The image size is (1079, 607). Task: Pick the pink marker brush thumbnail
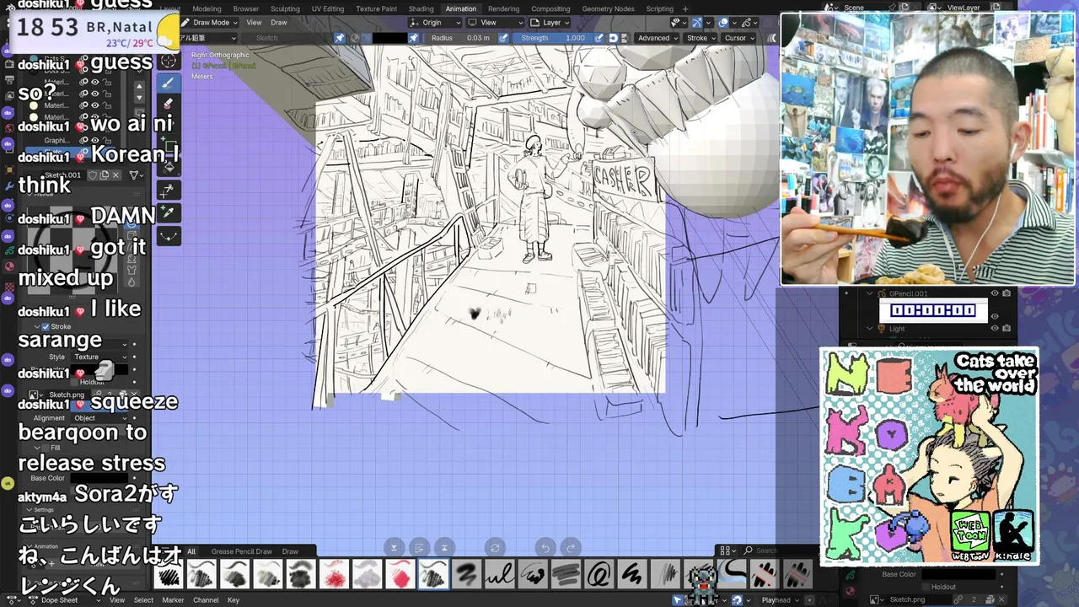400,575
